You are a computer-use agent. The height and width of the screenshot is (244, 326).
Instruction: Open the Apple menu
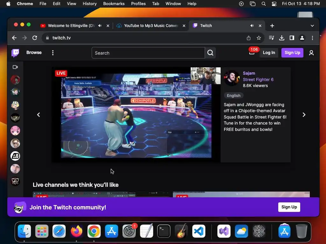[x=8, y=3]
